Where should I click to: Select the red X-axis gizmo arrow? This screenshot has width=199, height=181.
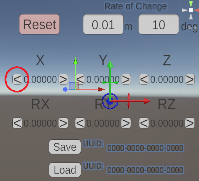[147, 101]
